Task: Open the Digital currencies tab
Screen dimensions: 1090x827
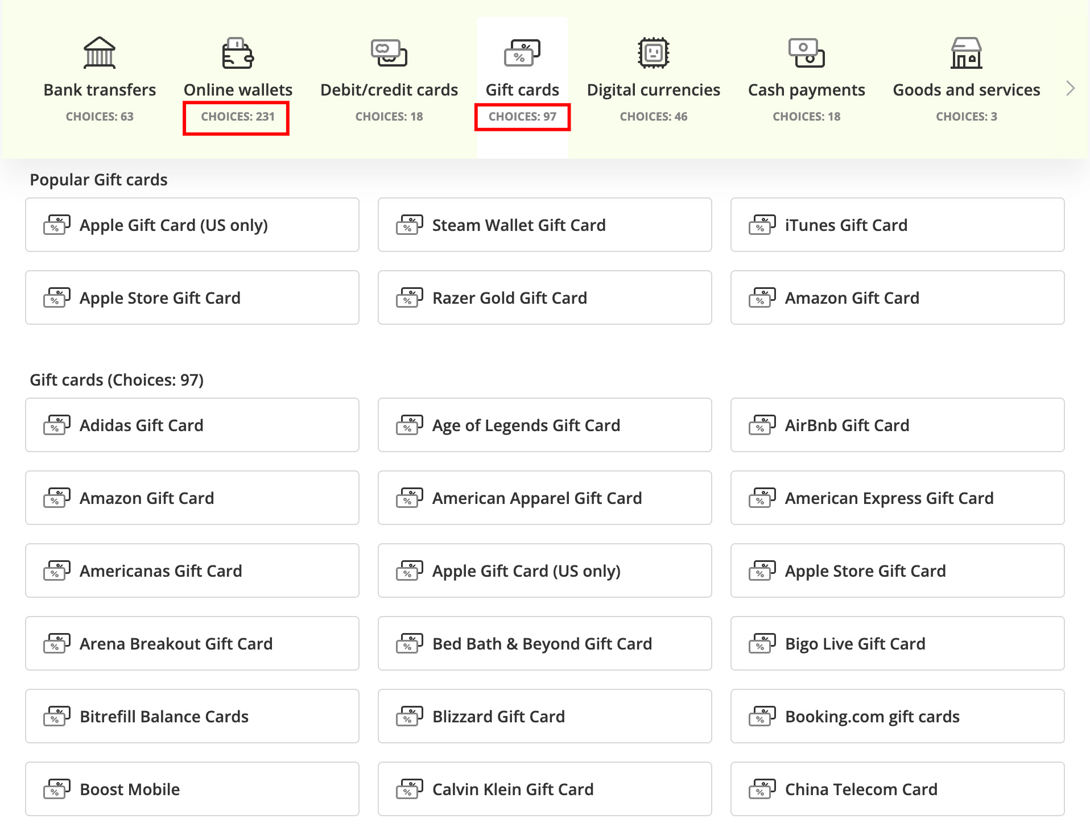Action: [653, 90]
